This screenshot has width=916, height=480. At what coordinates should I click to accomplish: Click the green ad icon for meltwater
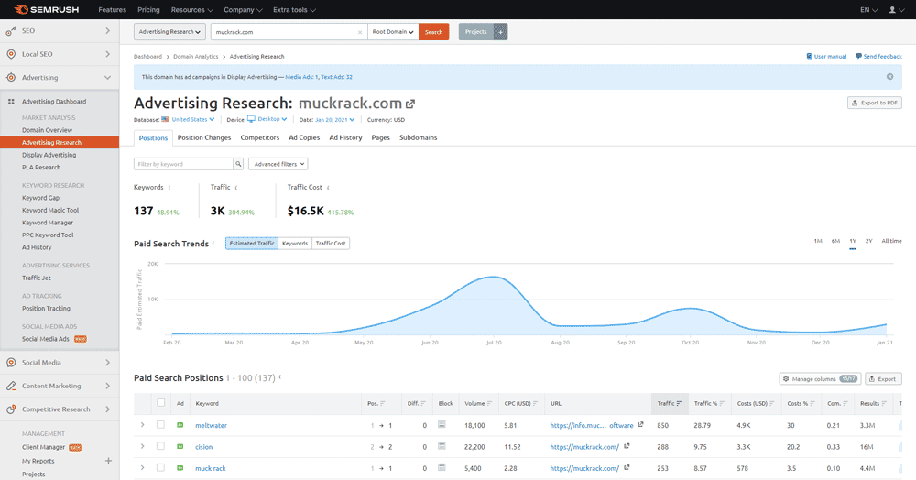click(x=180, y=425)
